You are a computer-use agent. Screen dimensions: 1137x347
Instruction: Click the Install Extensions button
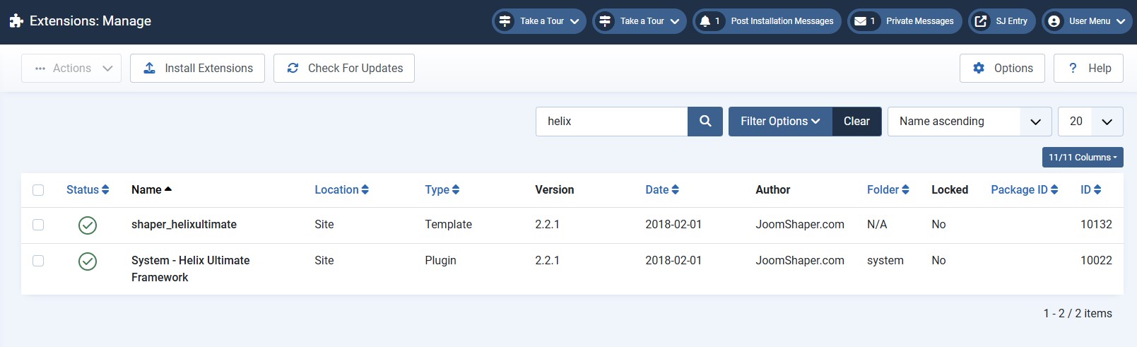[197, 69]
